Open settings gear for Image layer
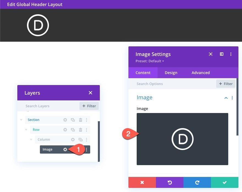The image size is (242, 192). point(65,149)
